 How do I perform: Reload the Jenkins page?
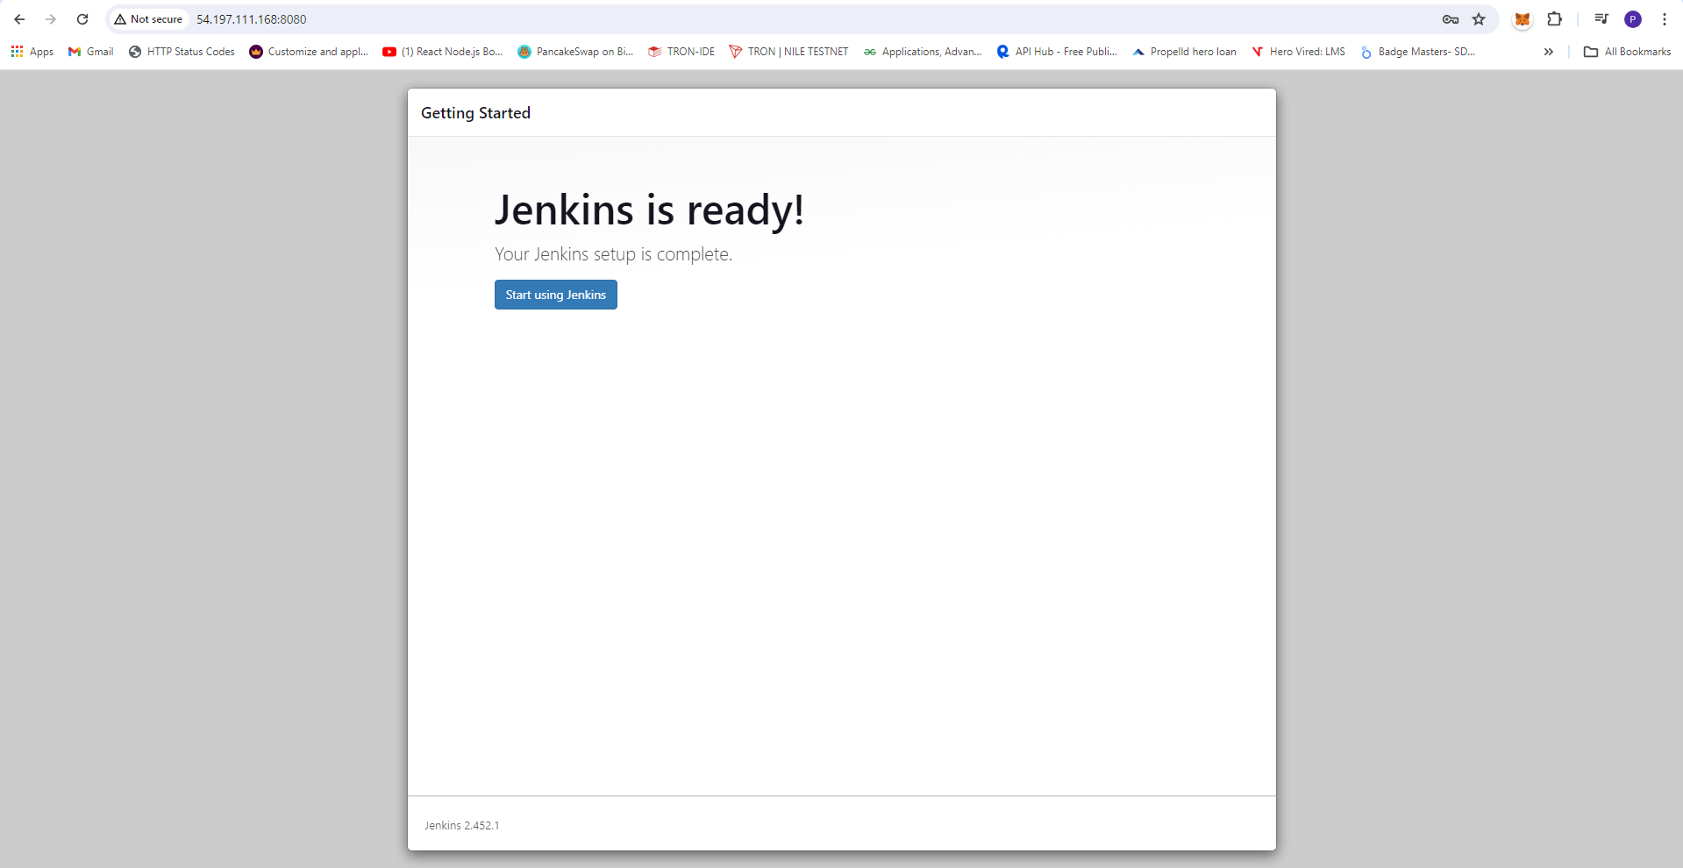tap(82, 19)
